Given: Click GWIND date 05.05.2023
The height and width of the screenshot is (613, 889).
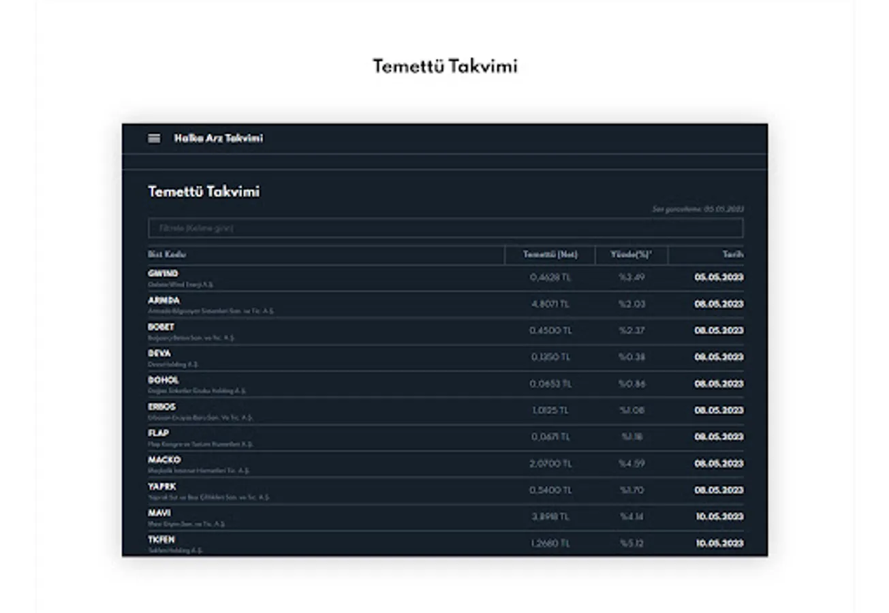Looking at the screenshot, I should pyautogui.click(x=719, y=277).
